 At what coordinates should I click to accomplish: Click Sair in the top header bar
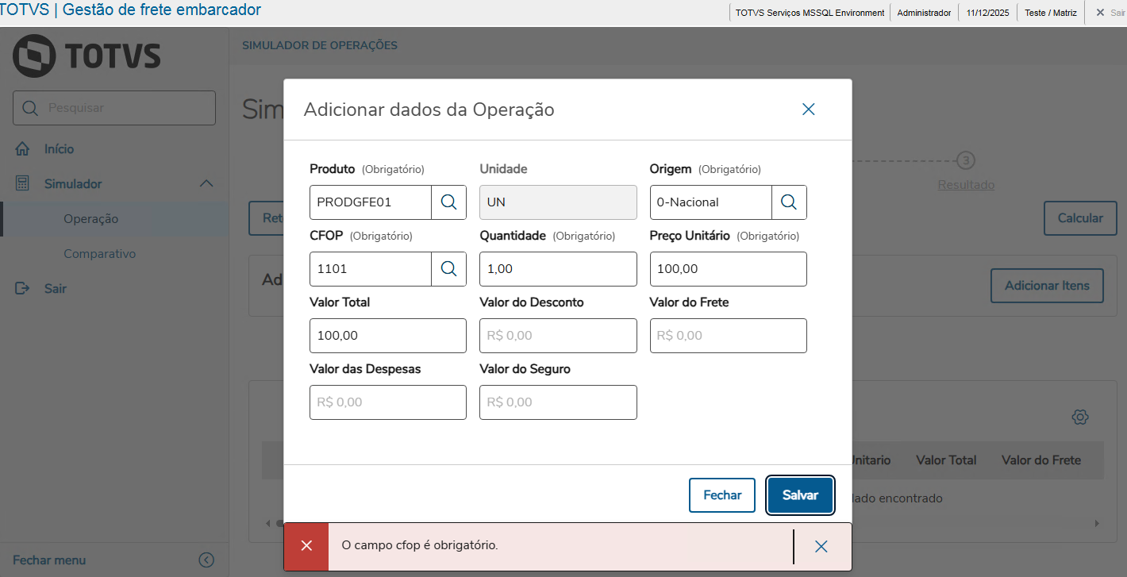click(x=1111, y=13)
